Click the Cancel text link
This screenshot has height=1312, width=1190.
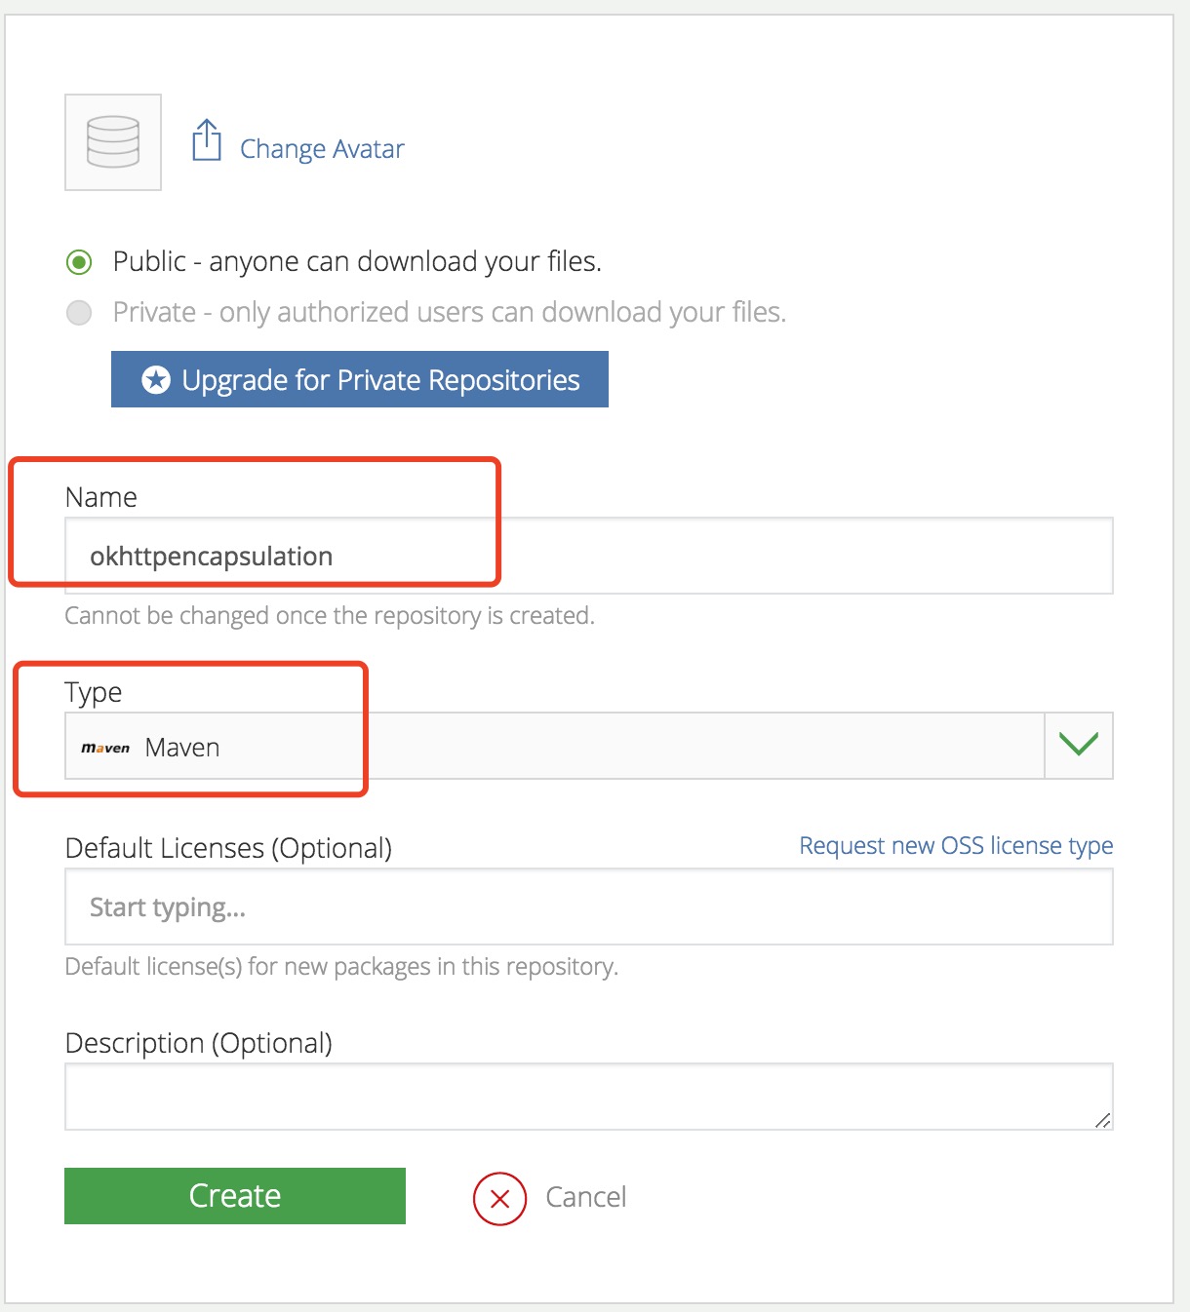point(585,1197)
